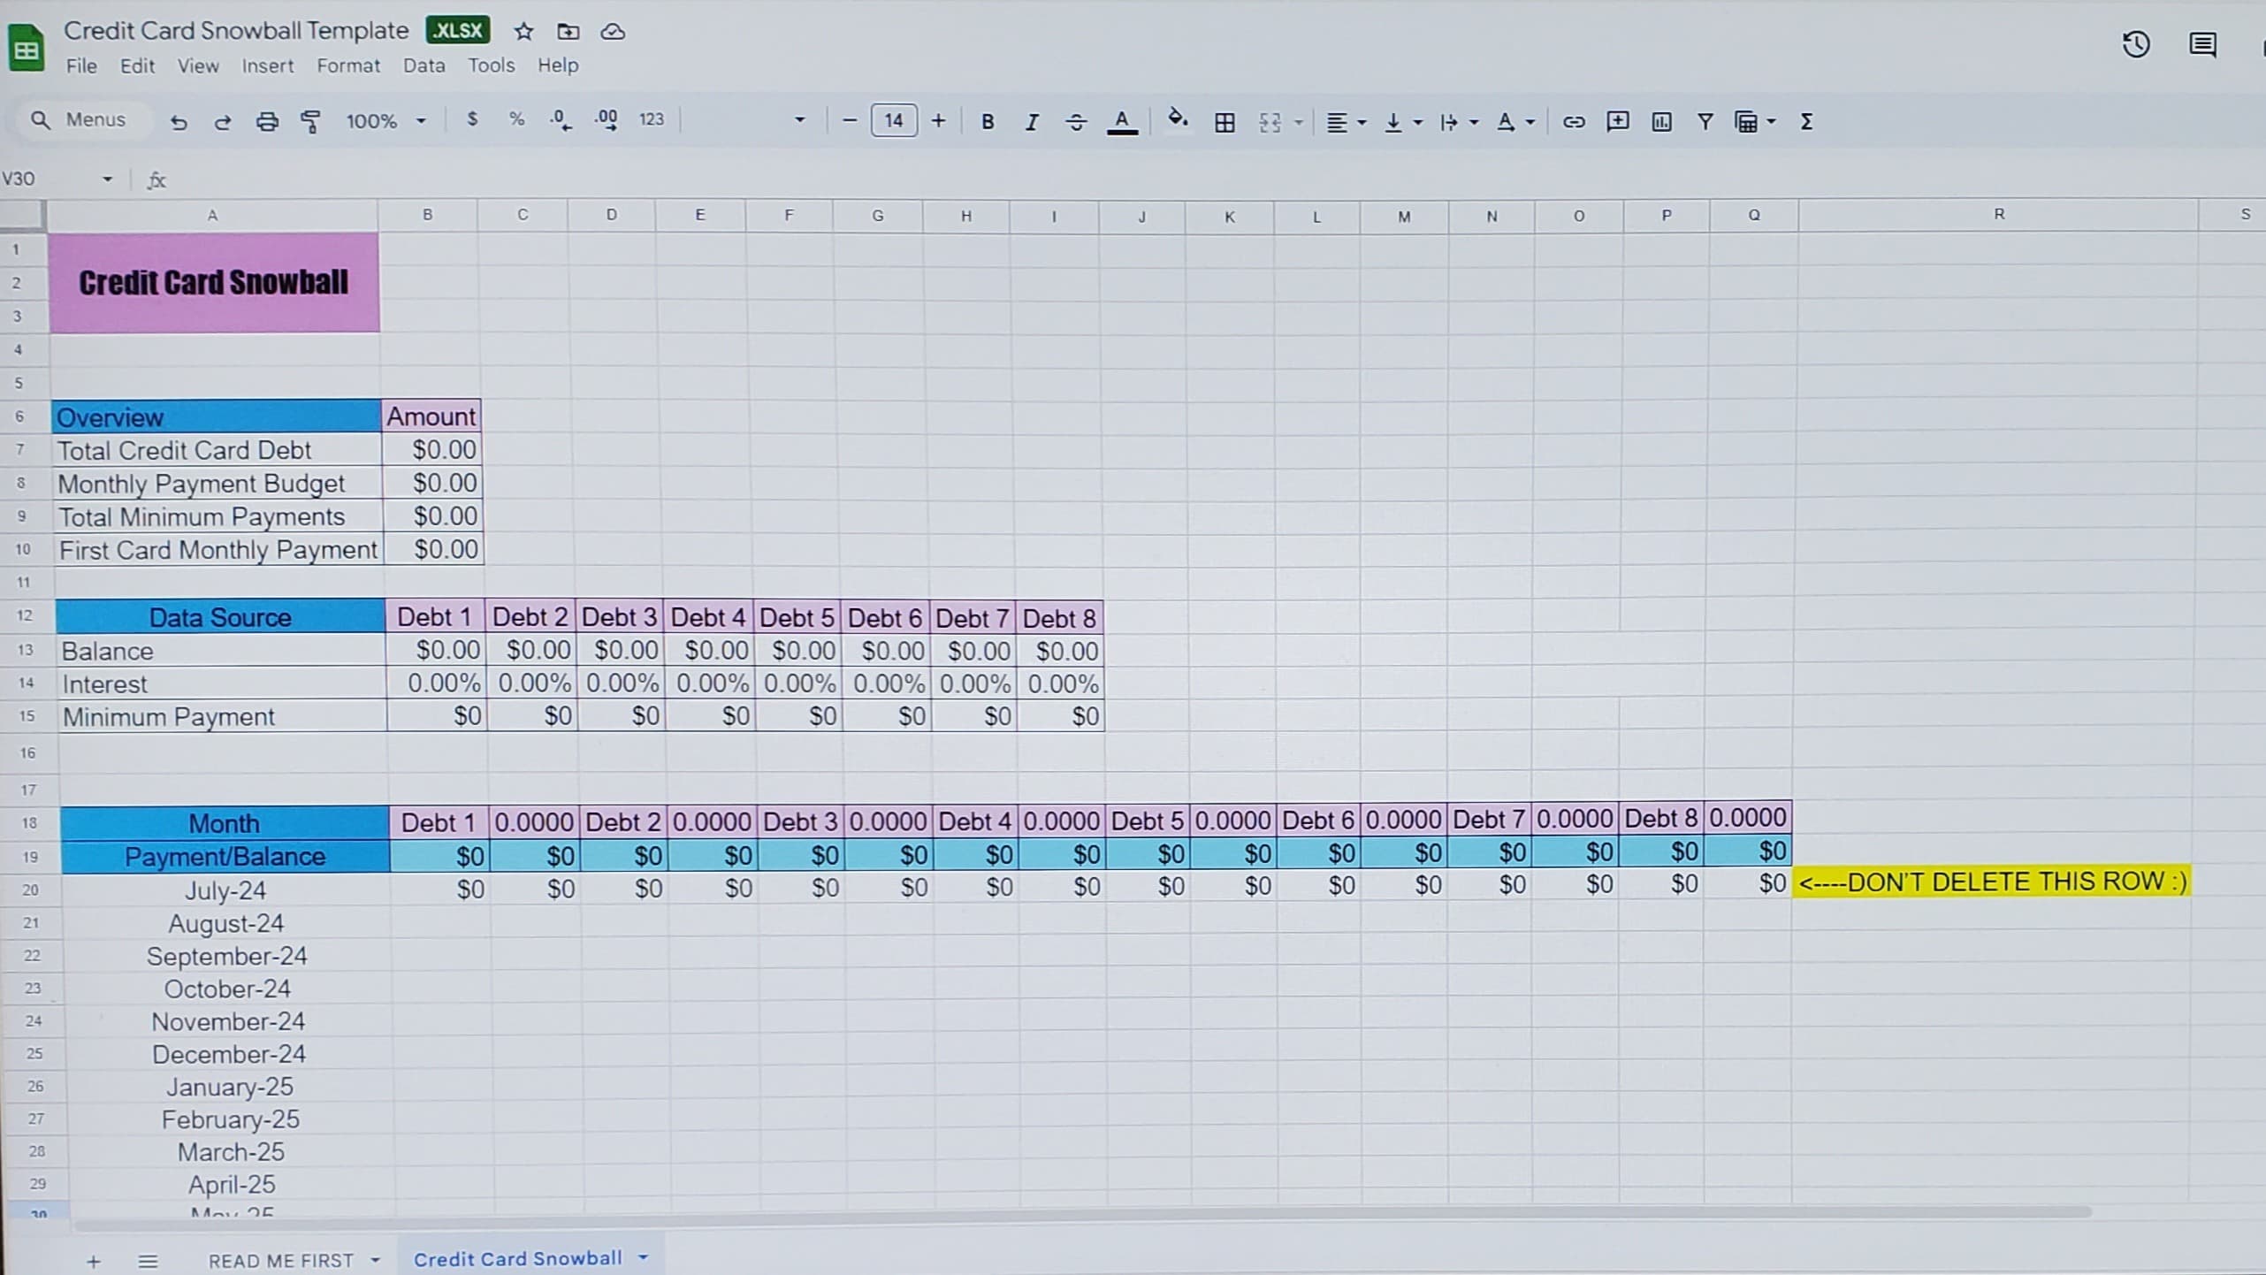Image resolution: width=2266 pixels, height=1275 pixels.
Task: Print the spreadsheet with printer icon
Action: tap(267, 122)
